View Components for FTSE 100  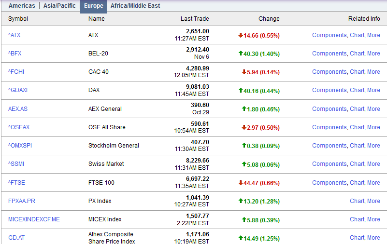pyautogui.click(x=330, y=183)
